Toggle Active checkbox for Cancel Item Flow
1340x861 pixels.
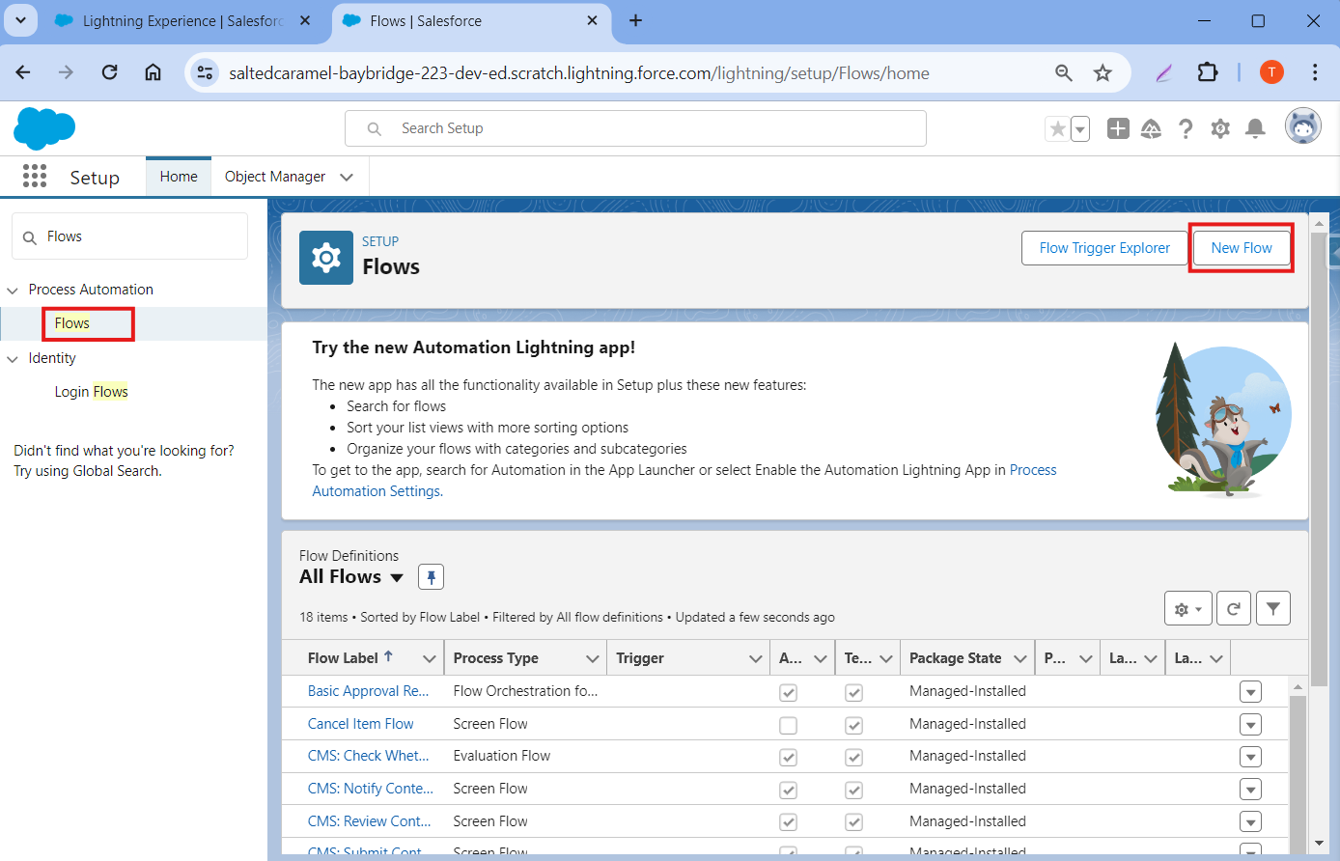[x=788, y=725]
